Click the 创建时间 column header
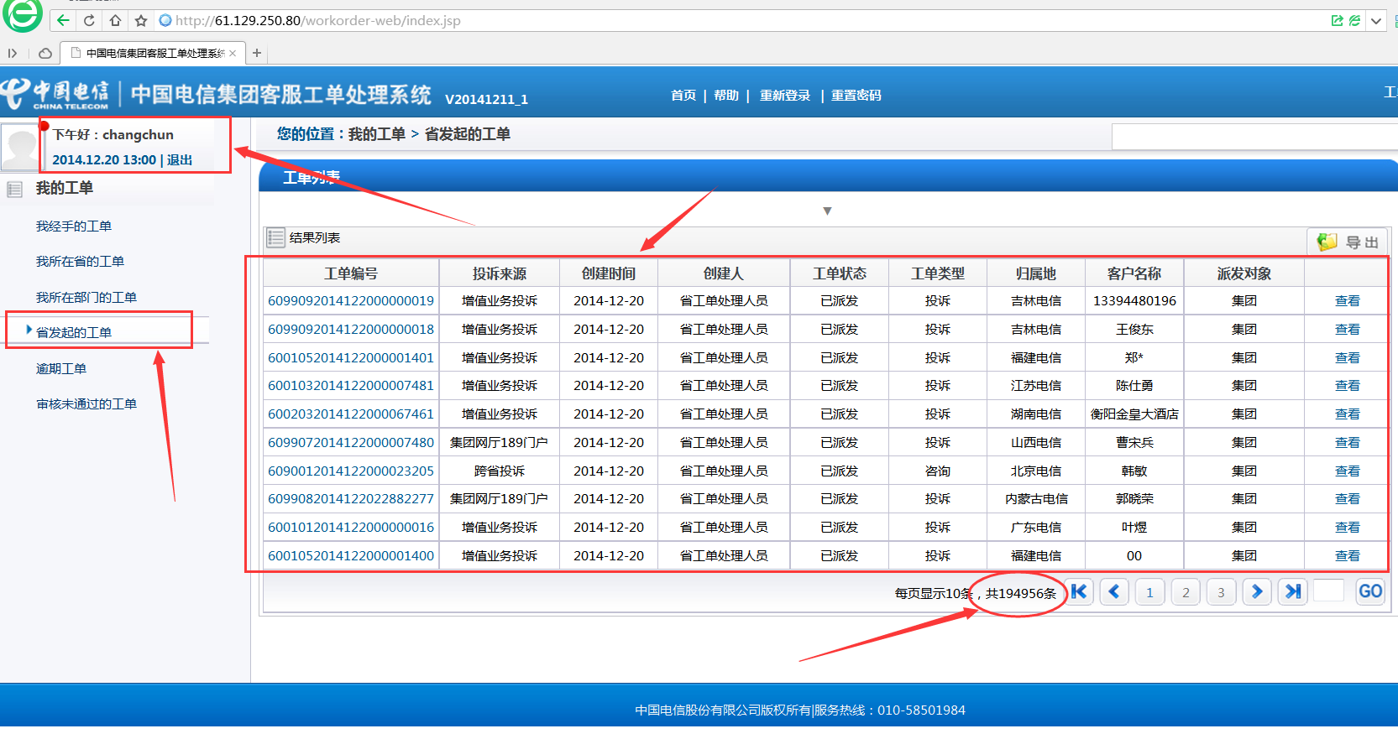The width and height of the screenshot is (1398, 739). point(609,273)
